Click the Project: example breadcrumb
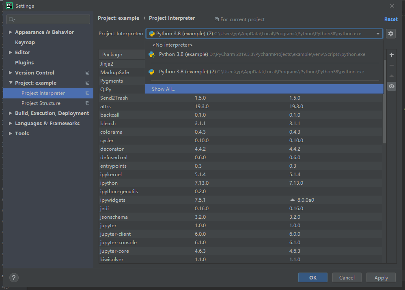405x290 pixels. (x=118, y=18)
